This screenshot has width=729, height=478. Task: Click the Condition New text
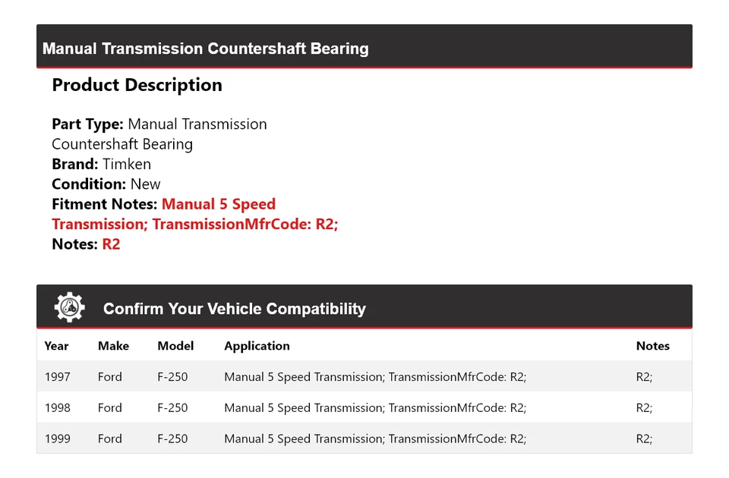[x=106, y=184]
